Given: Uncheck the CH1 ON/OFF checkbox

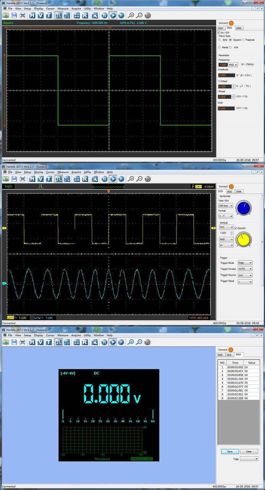Looking at the screenshot, I should coord(236,228).
